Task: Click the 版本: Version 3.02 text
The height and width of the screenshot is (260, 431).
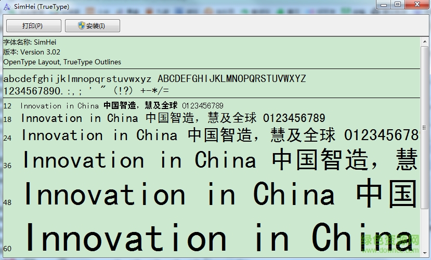Action: [x=32, y=52]
